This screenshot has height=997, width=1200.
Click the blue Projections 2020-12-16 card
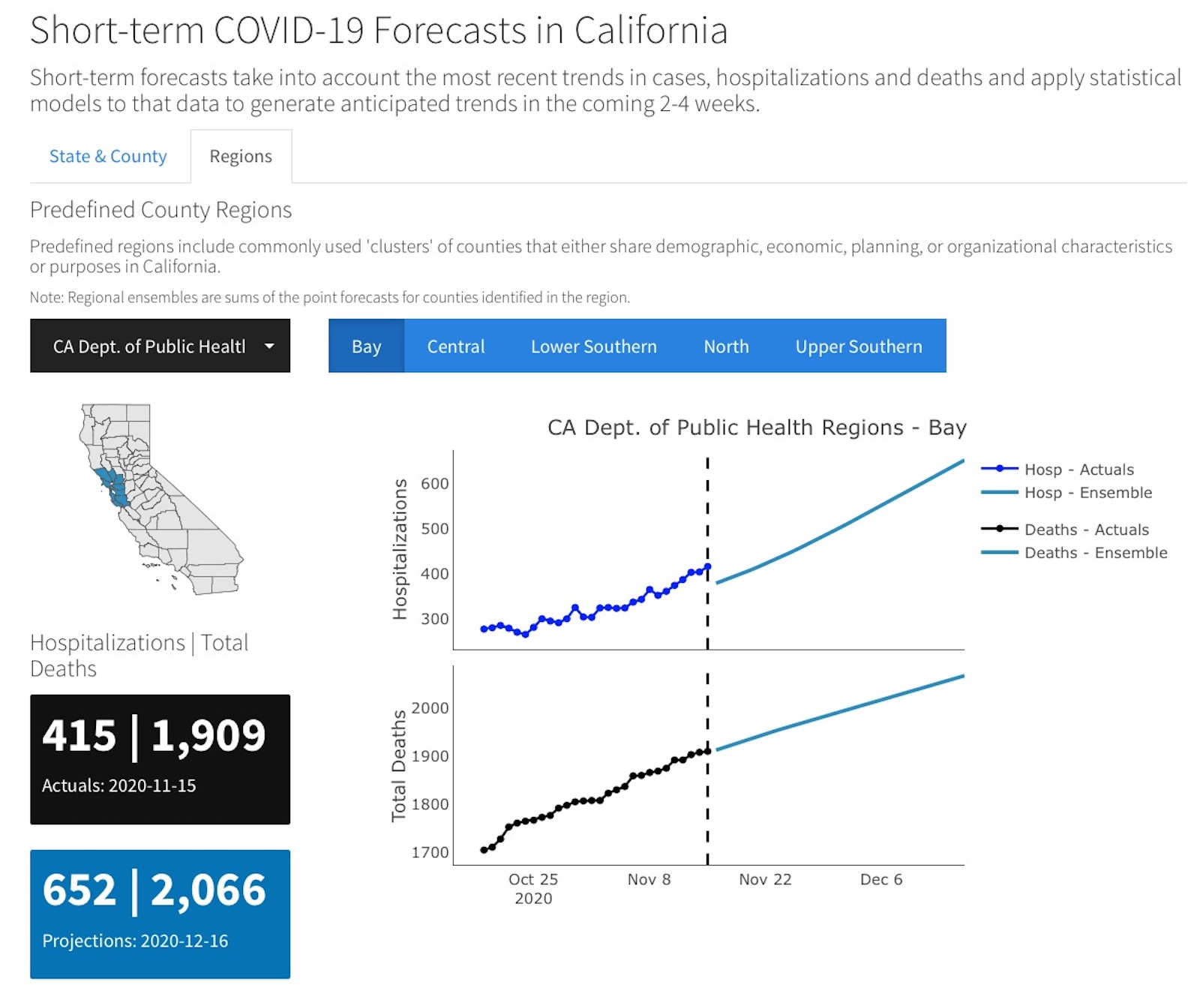(160, 914)
